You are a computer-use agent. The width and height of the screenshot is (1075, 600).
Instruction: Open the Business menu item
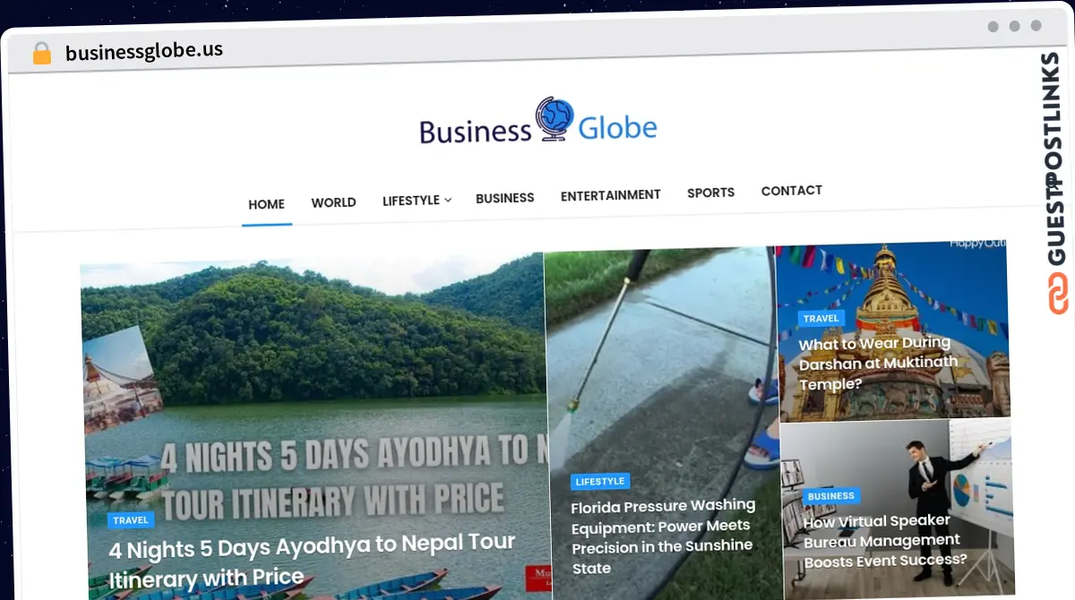504,198
